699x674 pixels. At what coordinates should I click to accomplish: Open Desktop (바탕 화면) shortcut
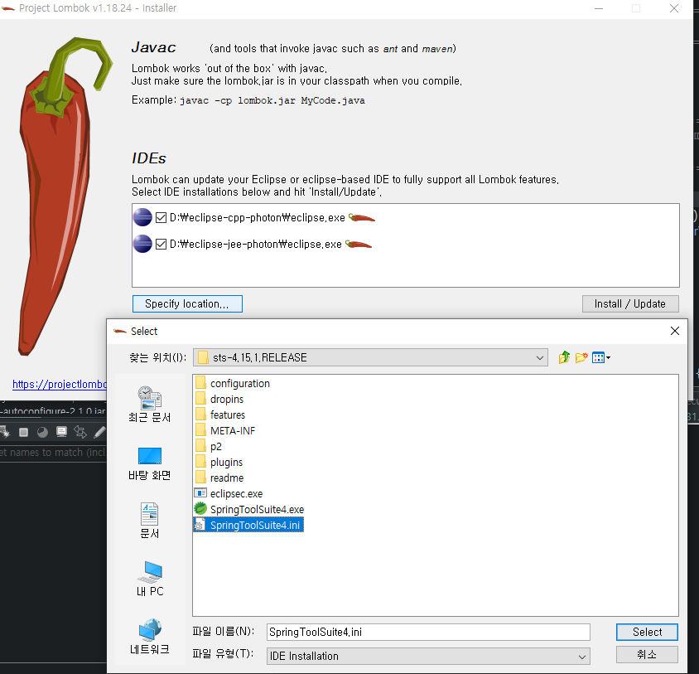150,463
